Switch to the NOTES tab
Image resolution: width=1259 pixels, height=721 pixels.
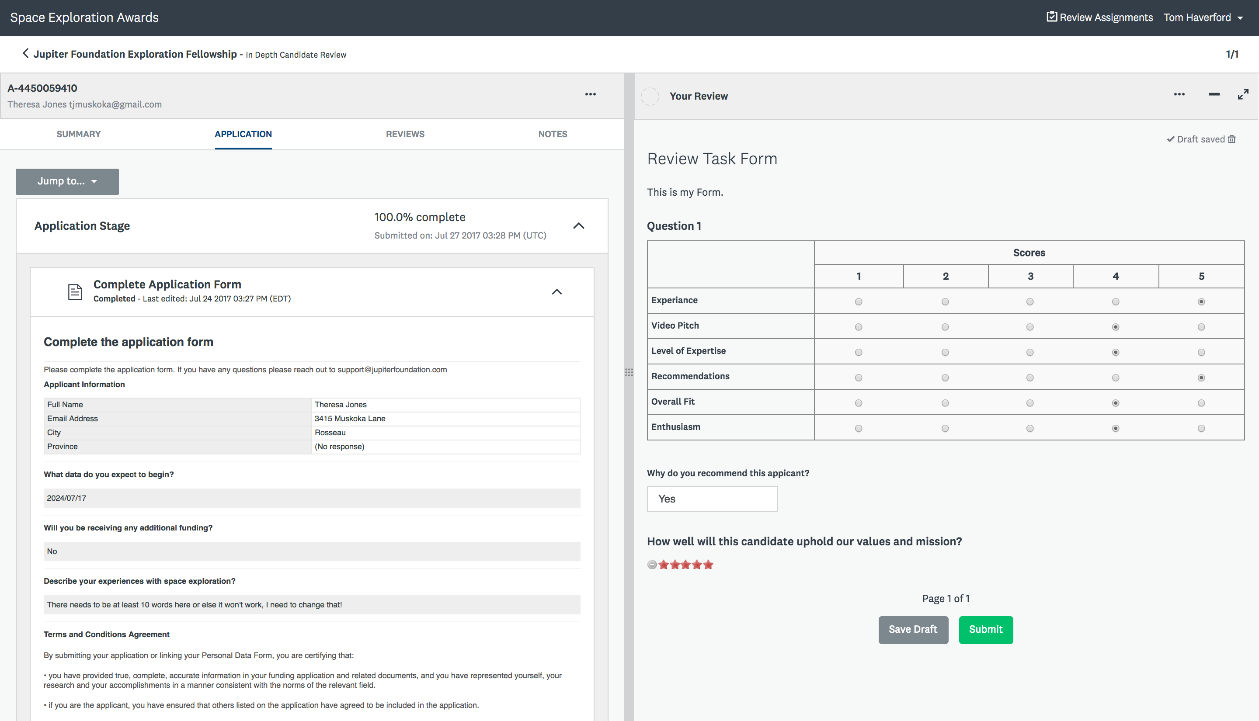(553, 134)
